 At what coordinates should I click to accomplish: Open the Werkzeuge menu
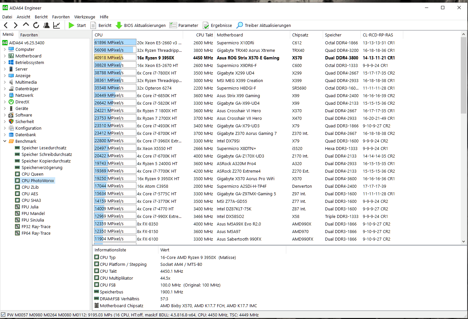coord(85,17)
